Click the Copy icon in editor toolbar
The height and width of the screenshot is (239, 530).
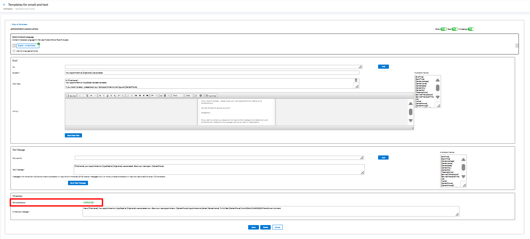83,96
